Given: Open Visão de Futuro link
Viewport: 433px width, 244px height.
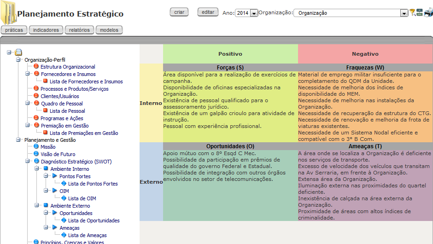Looking at the screenshot, I should (58, 154).
